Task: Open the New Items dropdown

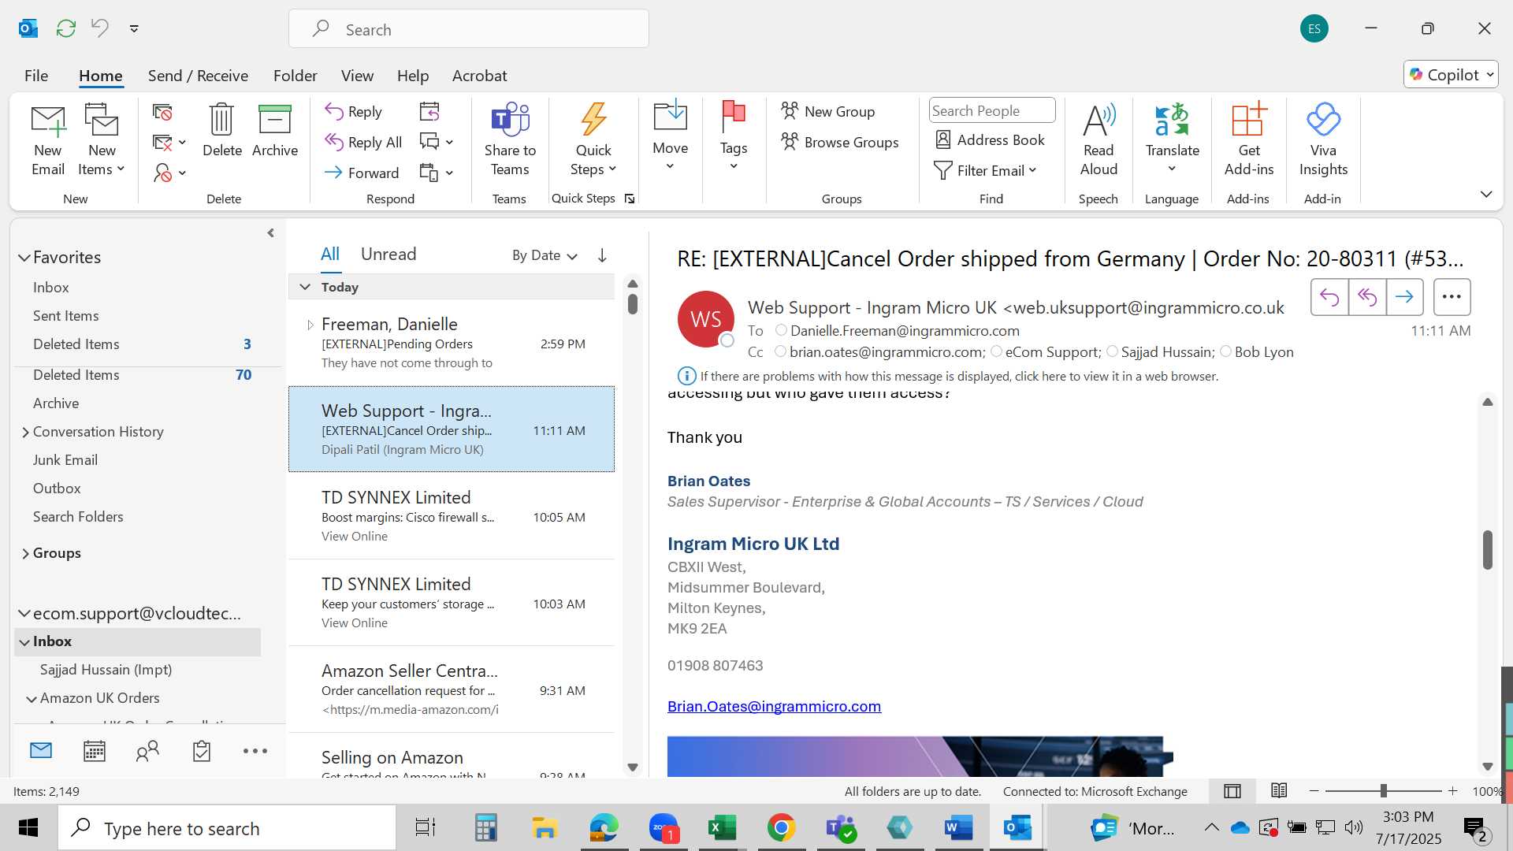Action: (x=102, y=139)
